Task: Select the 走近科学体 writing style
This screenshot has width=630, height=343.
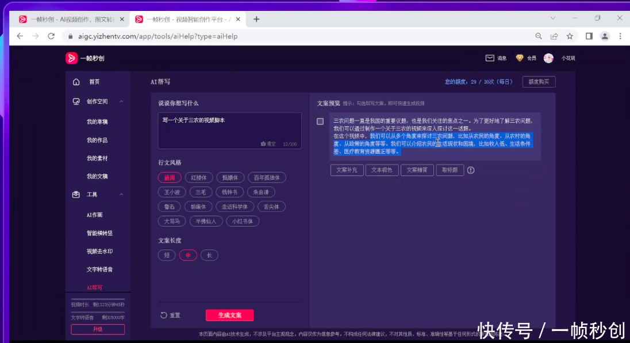Action: (235, 206)
